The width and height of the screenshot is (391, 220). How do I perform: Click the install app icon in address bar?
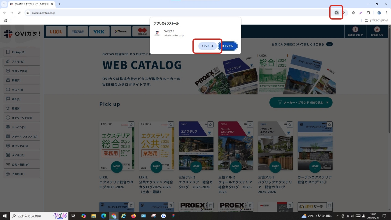[x=337, y=13]
